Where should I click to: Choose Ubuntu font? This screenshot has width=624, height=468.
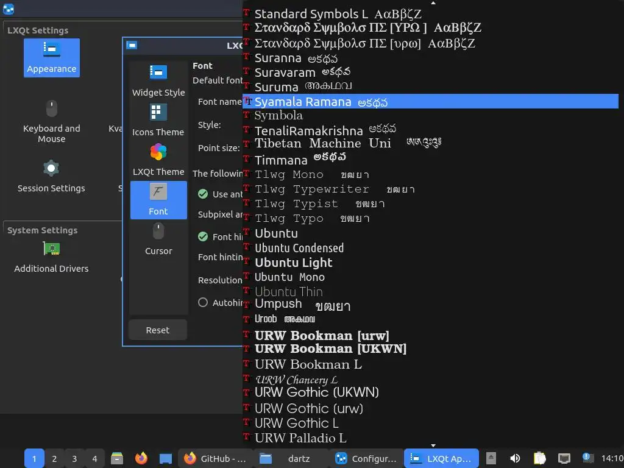(x=430, y=233)
